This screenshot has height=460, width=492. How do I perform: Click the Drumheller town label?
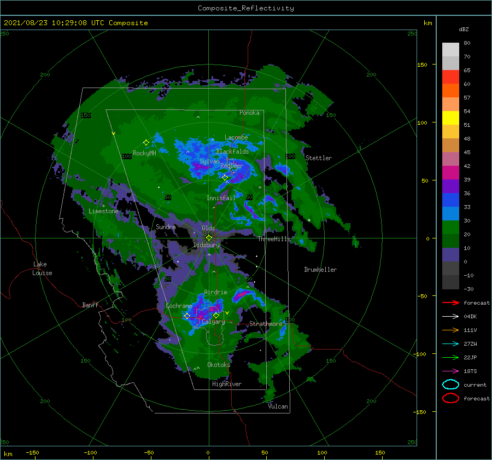pos(320,270)
